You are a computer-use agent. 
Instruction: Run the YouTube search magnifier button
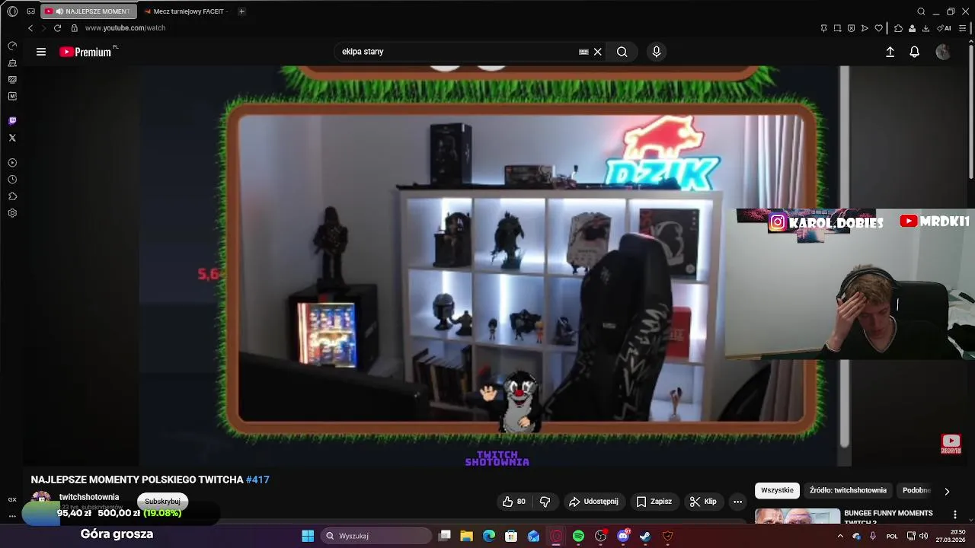click(x=622, y=52)
